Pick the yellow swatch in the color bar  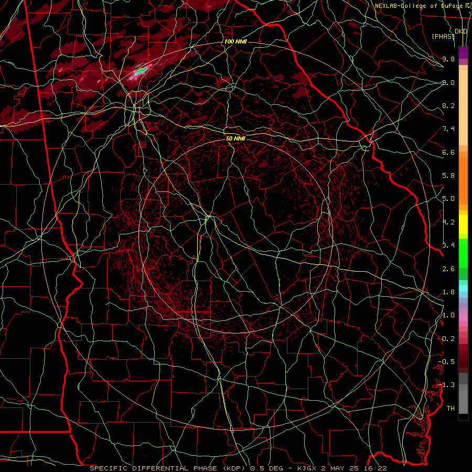click(x=463, y=224)
